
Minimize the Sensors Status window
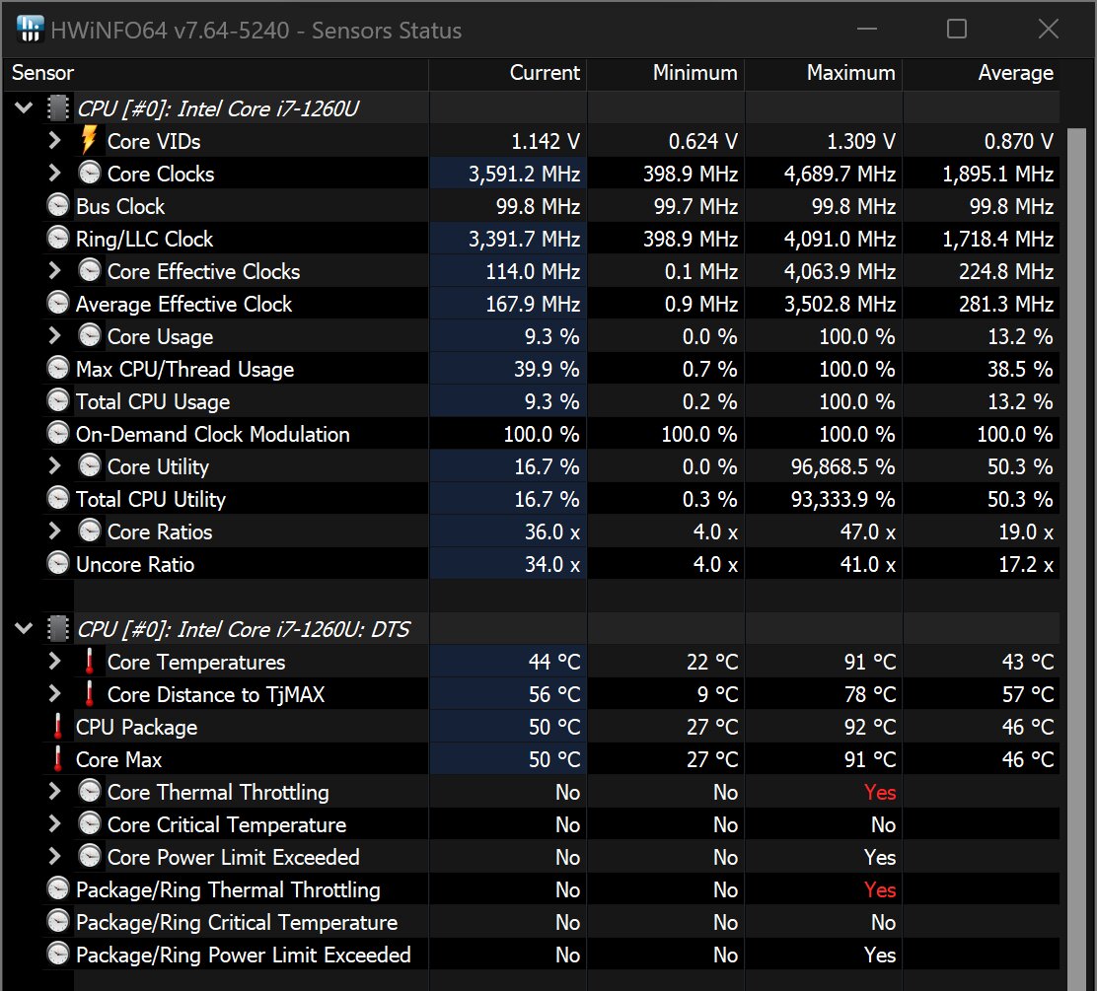[867, 30]
